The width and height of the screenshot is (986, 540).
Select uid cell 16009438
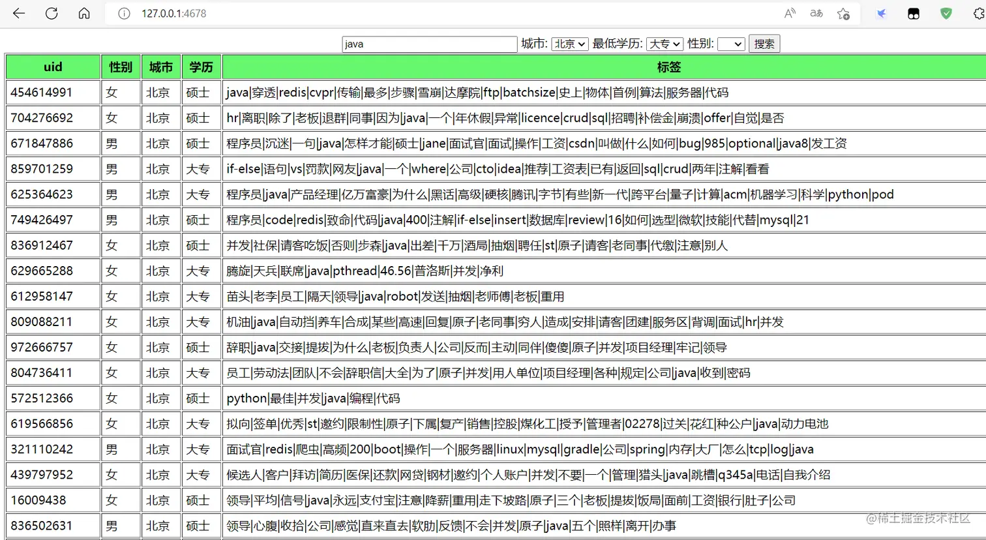pyautogui.click(x=53, y=500)
